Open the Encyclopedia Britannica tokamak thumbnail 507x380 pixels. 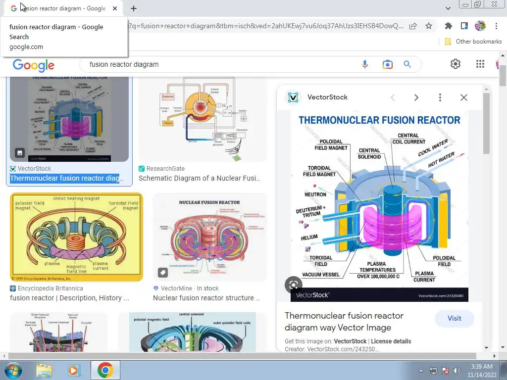point(76,237)
